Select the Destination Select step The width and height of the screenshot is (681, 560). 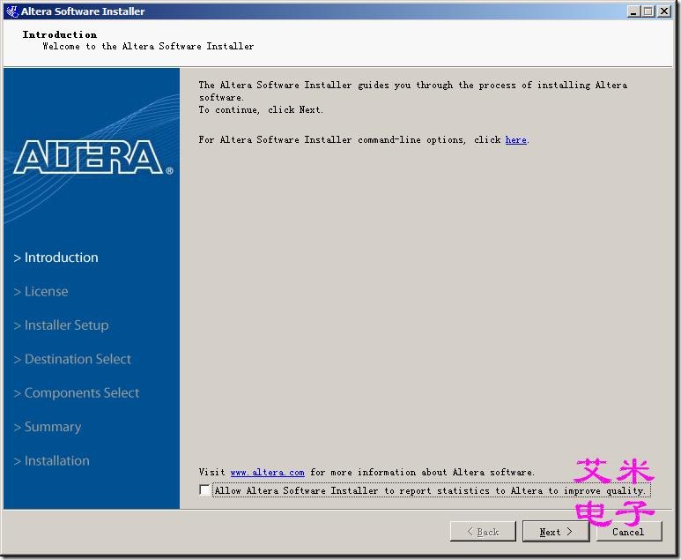(72, 359)
